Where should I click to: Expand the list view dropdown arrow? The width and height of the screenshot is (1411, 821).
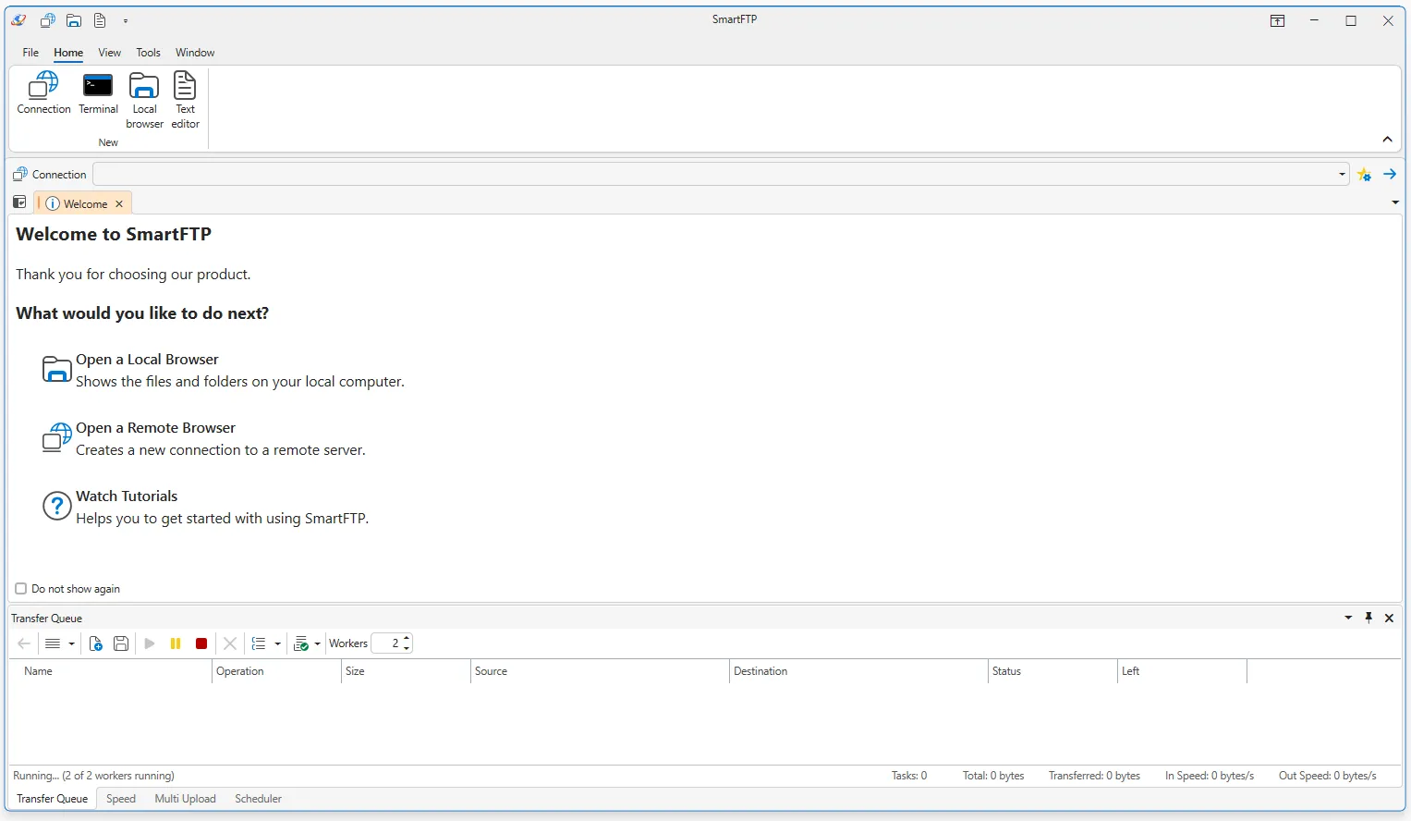[71, 643]
